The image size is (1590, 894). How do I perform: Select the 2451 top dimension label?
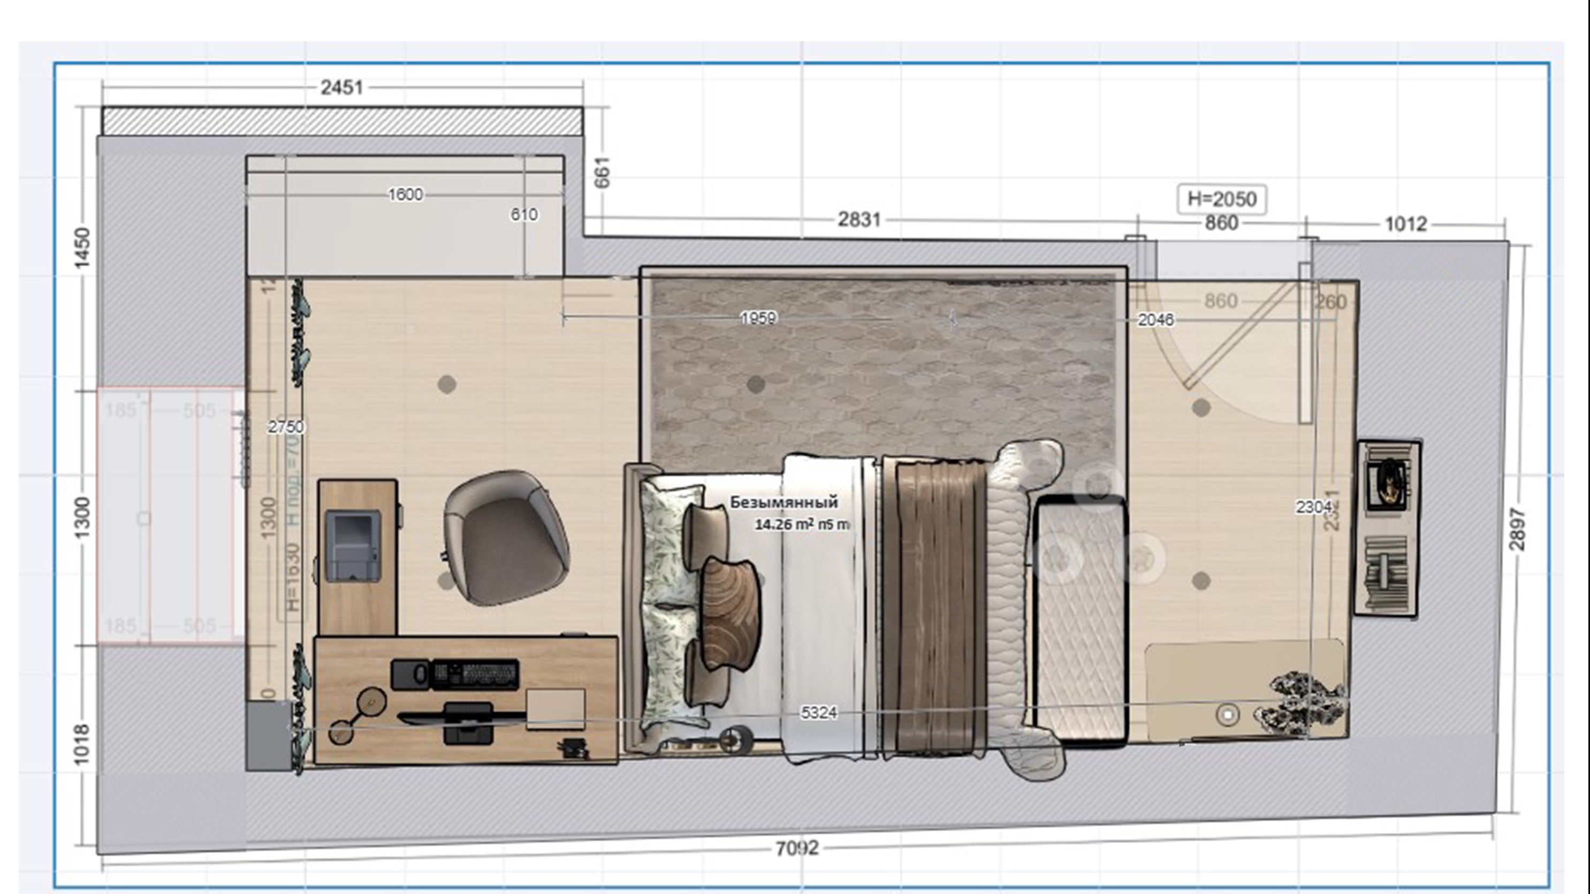(341, 88)
